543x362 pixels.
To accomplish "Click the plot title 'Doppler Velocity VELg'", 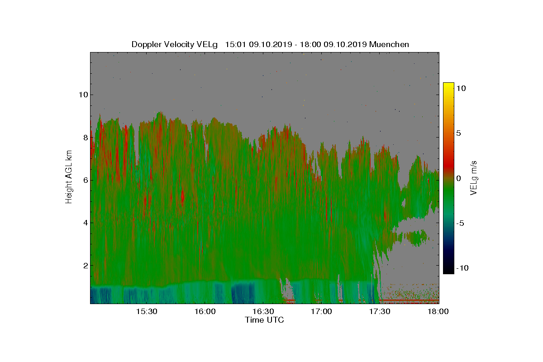I will (174, 44).
